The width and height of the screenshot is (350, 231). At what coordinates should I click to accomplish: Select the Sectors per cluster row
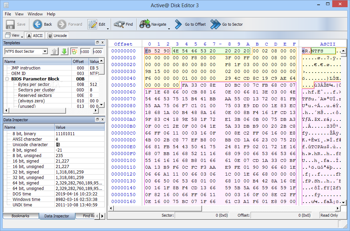[x=52, y=90]
